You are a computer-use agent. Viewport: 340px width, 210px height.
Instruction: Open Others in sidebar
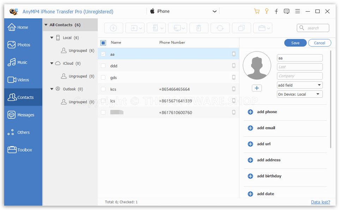pos(23,132)
